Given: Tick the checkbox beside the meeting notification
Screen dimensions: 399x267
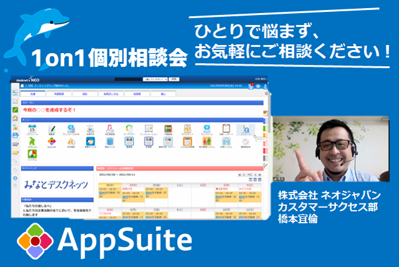Looking at the screenshot, I should click(22, 85).
